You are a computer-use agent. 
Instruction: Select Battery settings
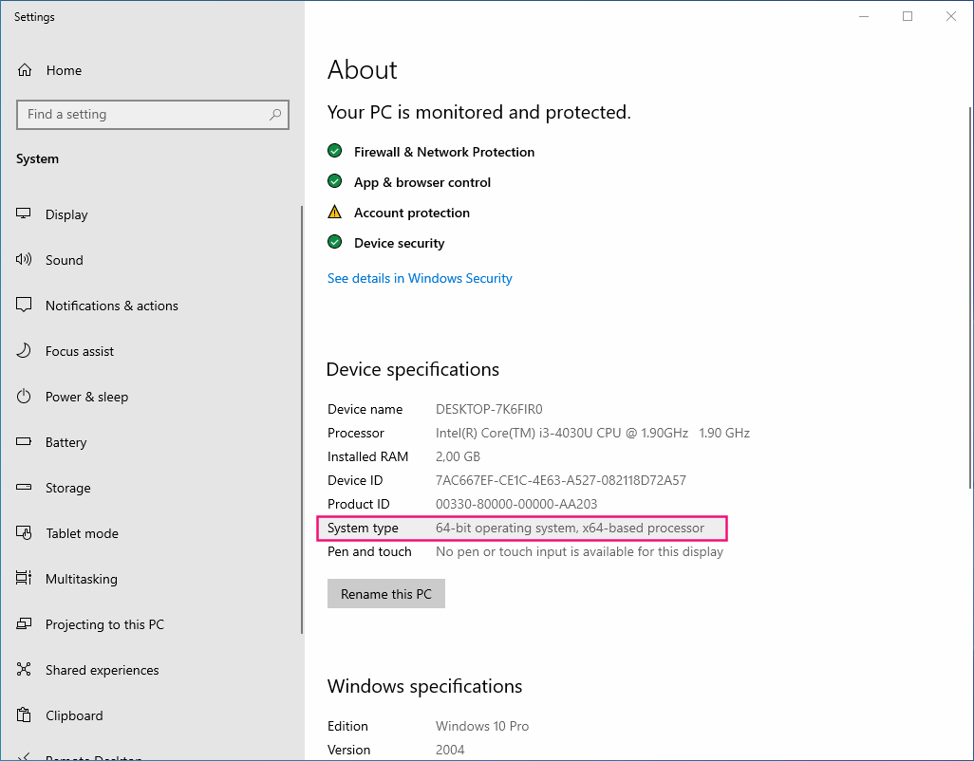66,442
